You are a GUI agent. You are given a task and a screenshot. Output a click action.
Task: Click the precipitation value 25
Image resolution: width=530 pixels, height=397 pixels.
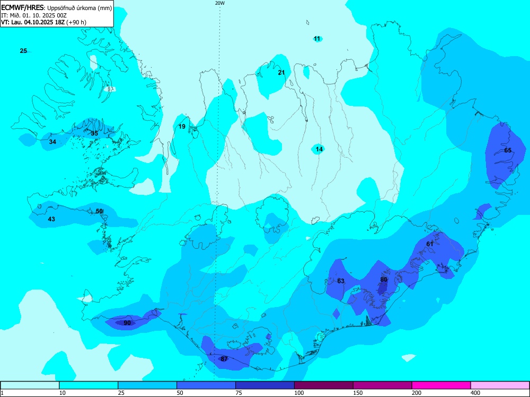pyautogui.click(x=23, y=51)
